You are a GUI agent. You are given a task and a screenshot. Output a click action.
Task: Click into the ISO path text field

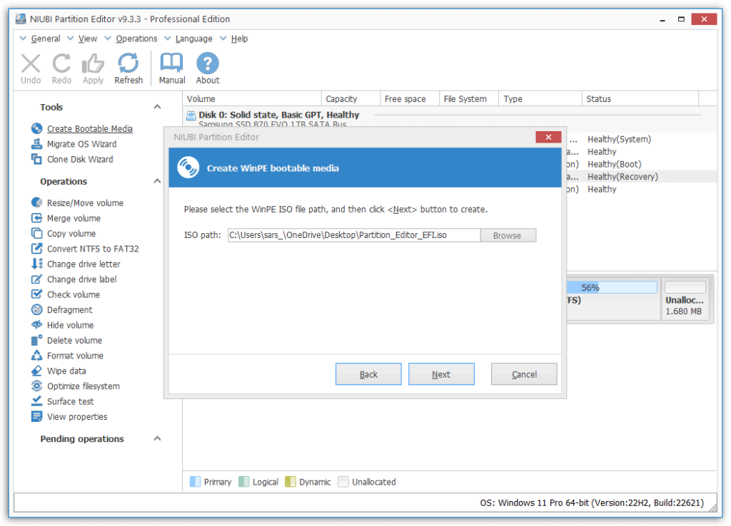point(354,235)
